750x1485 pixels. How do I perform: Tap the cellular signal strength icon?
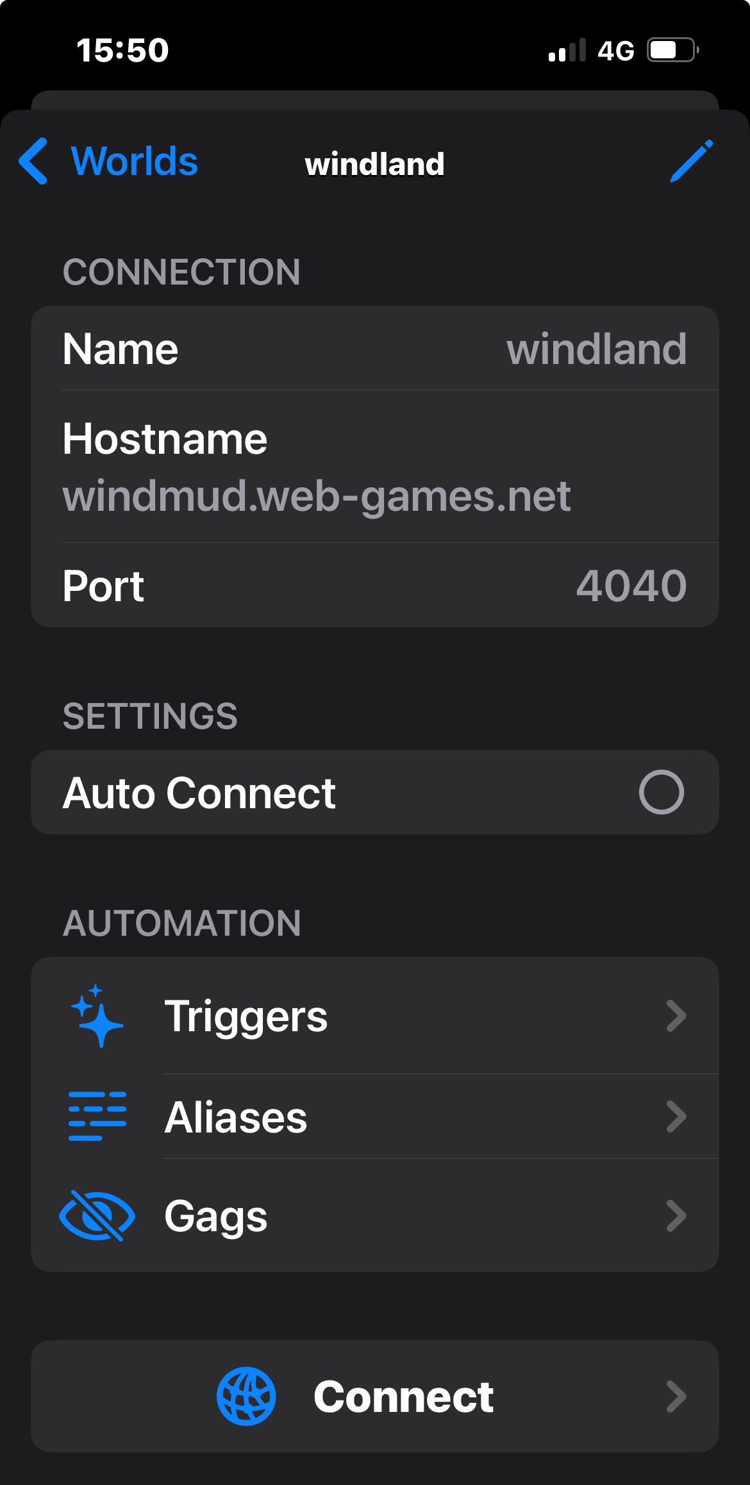pyautogui.click(x=567, y=50)
